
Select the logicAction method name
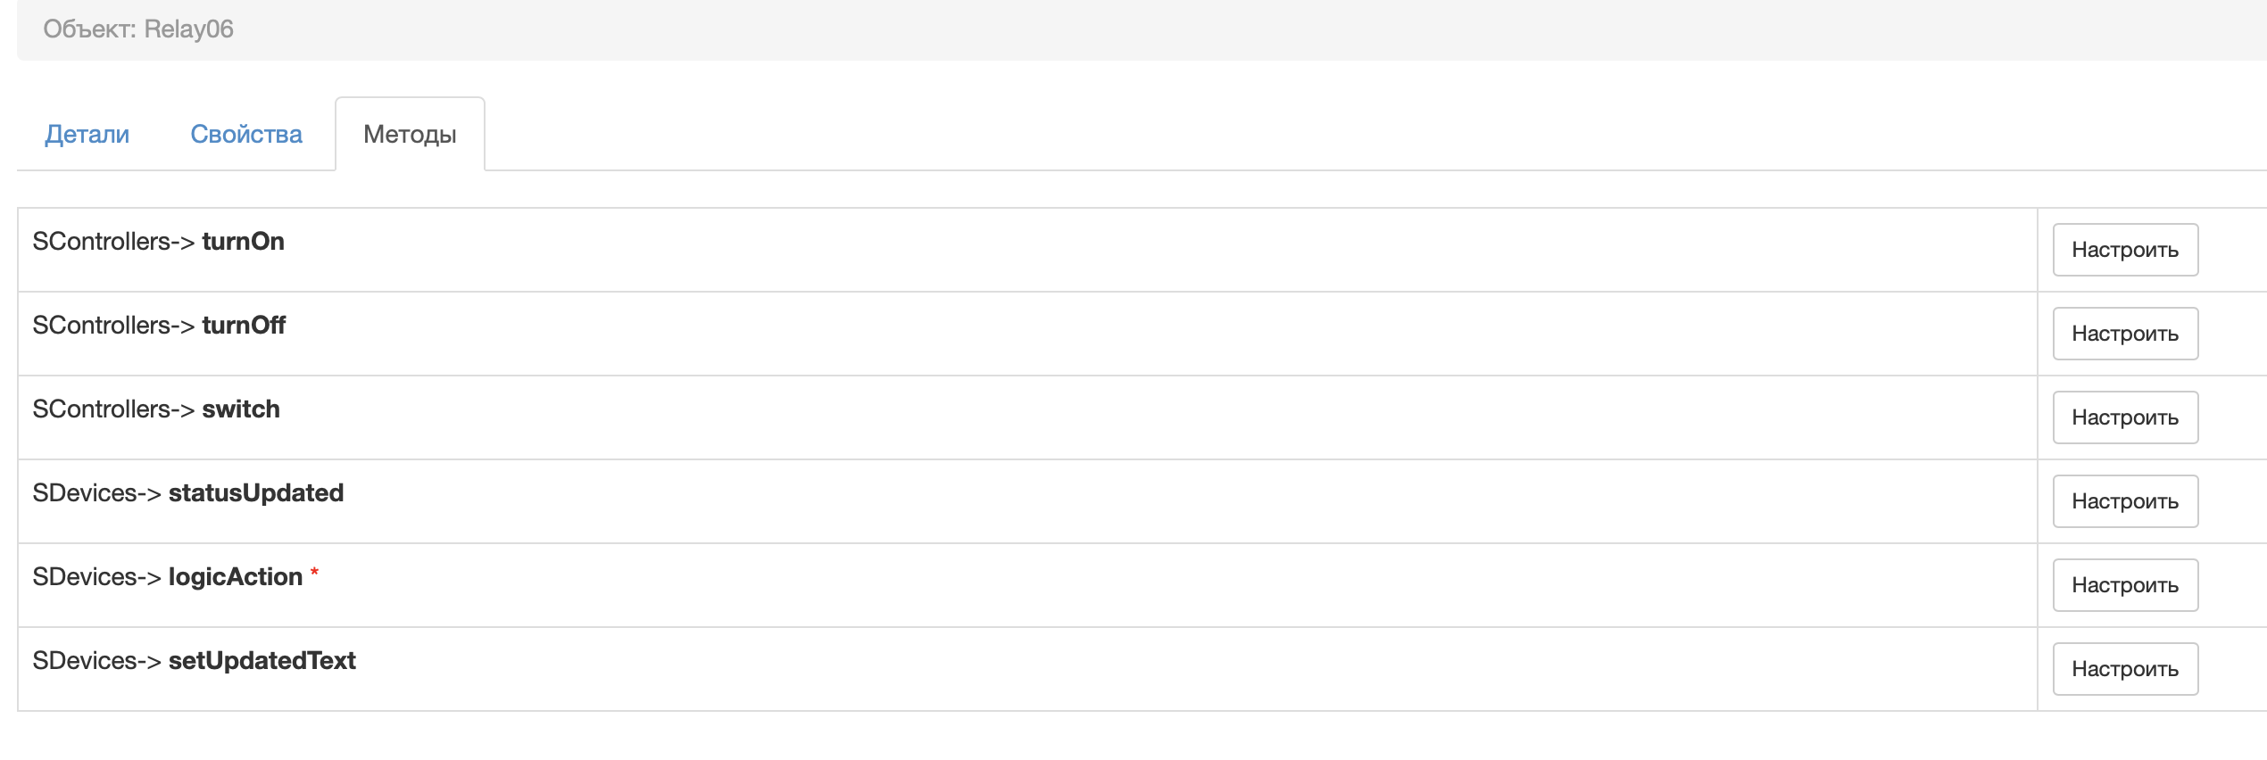[x=236, y=577]
